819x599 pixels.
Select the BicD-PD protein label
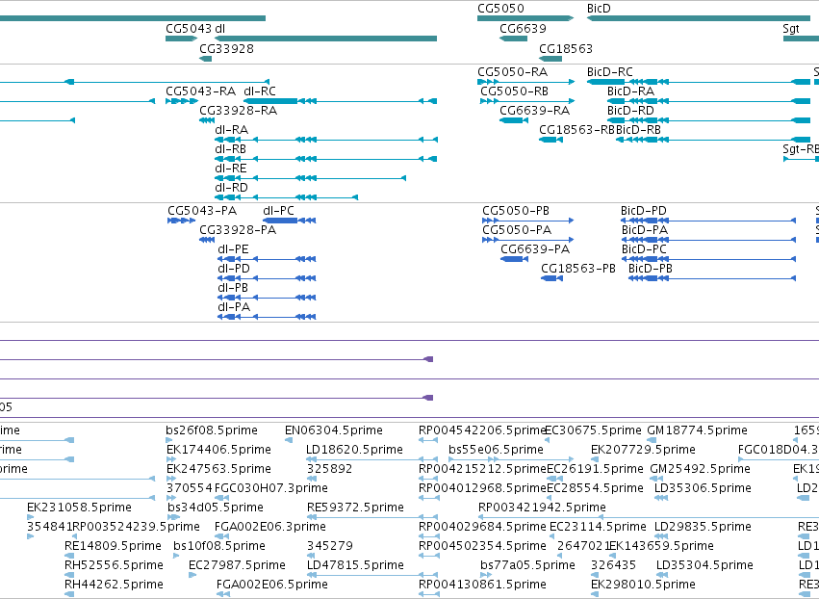point(644,211)
